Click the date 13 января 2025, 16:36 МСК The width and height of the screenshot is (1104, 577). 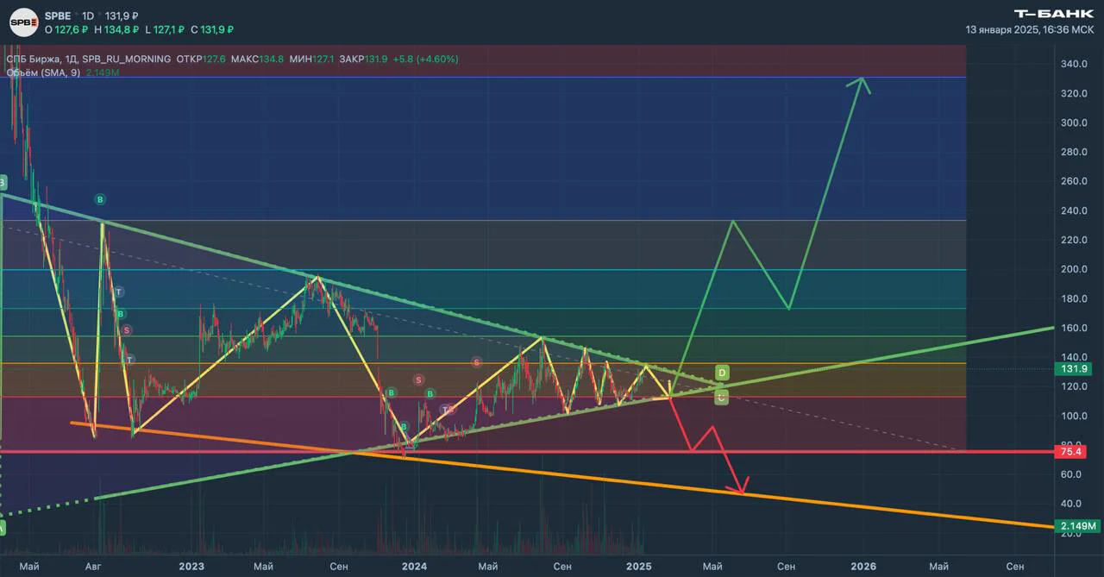pyautogui.click(x=1030, y=30)
